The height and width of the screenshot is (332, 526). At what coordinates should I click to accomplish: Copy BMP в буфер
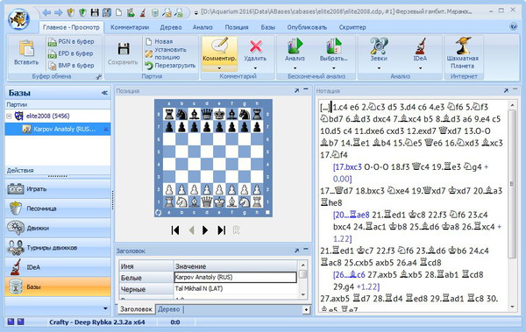(x=71, y=66)
